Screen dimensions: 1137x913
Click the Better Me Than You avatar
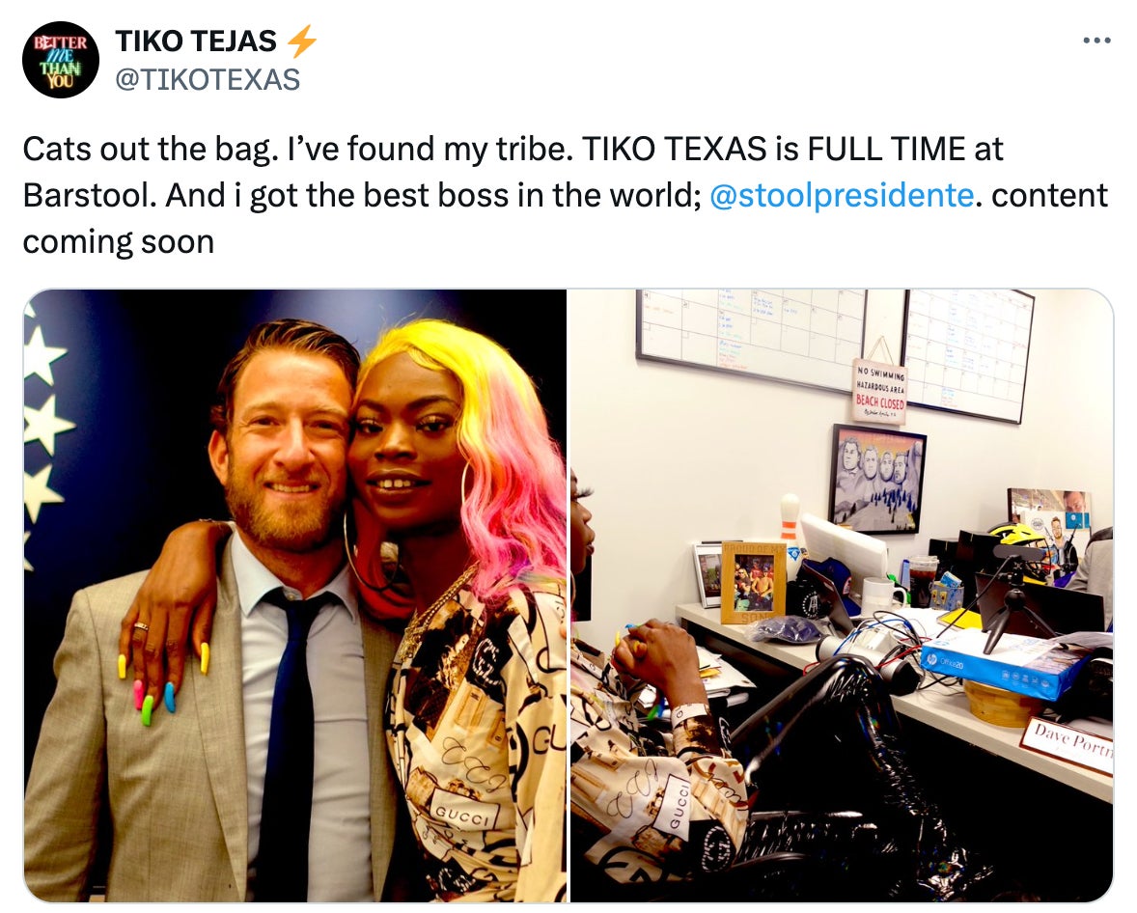pos(60,60)
